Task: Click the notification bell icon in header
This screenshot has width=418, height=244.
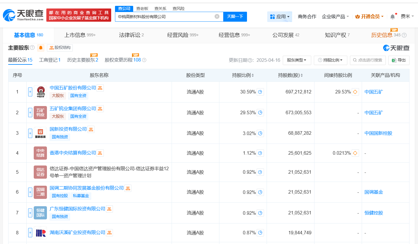Action: point(392,17)
